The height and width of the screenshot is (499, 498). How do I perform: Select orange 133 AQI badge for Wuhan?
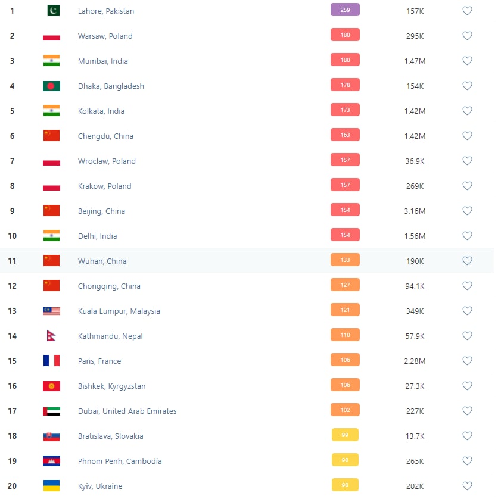point(345,260)
